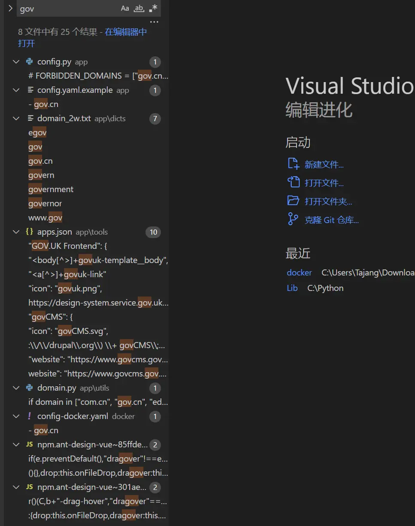Collapse config.py search results
The image size is (415, 526).
(x=16, y=62)
